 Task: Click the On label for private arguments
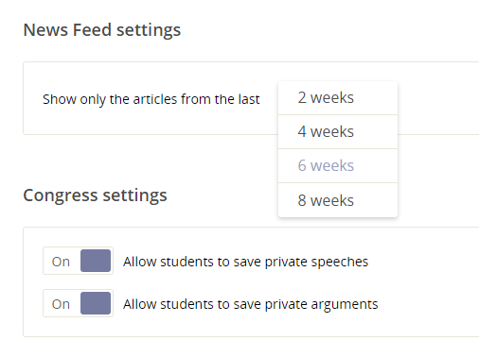(x=61, y=304)
